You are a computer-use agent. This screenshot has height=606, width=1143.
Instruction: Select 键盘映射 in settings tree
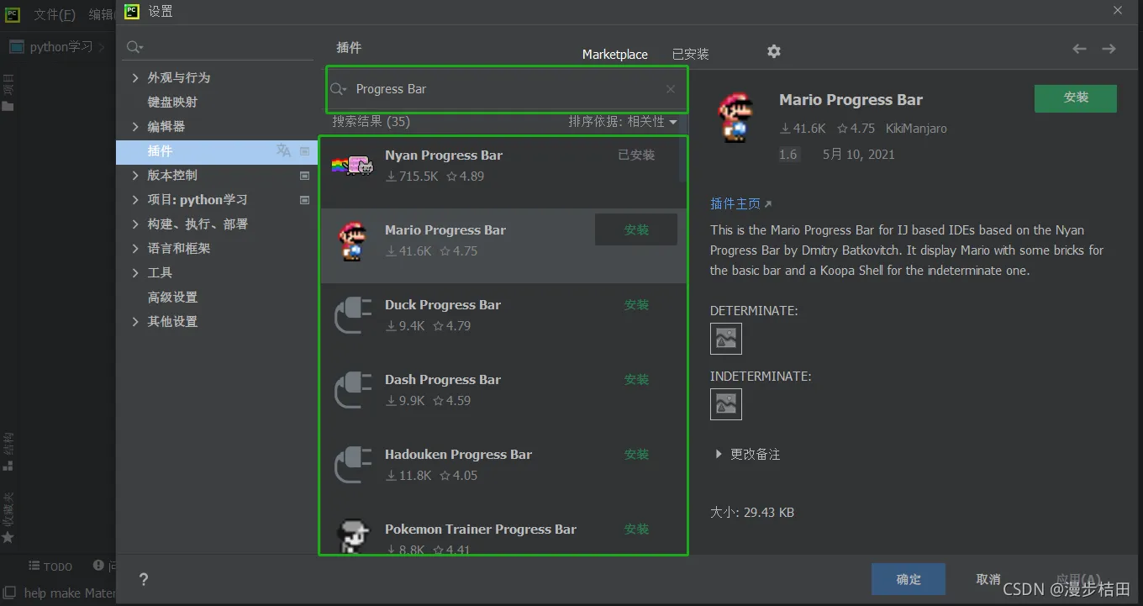click(x=172, y=102)
